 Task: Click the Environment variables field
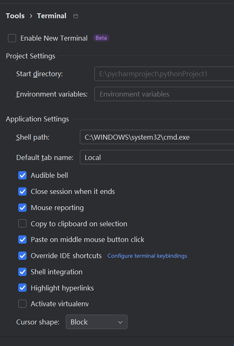click(164, 94)
